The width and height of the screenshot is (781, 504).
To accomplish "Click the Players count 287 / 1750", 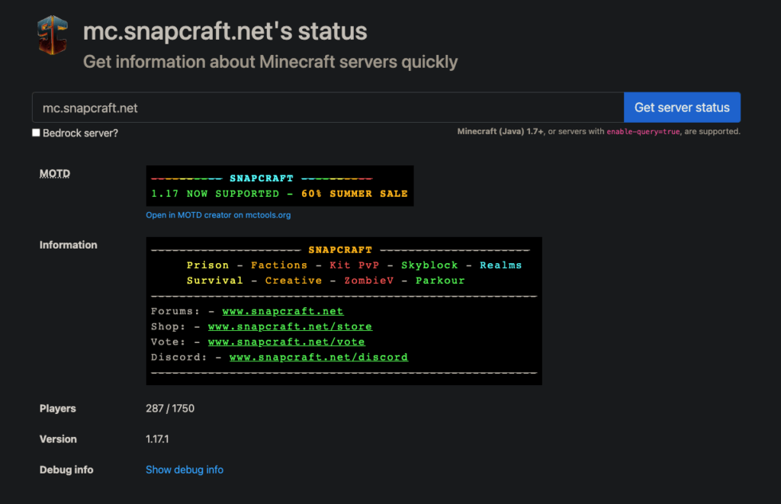I will (x=169, y=409).
